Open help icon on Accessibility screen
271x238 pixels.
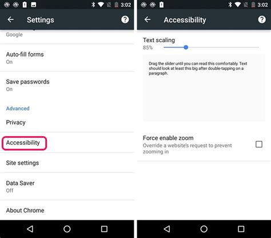(262, 19)
